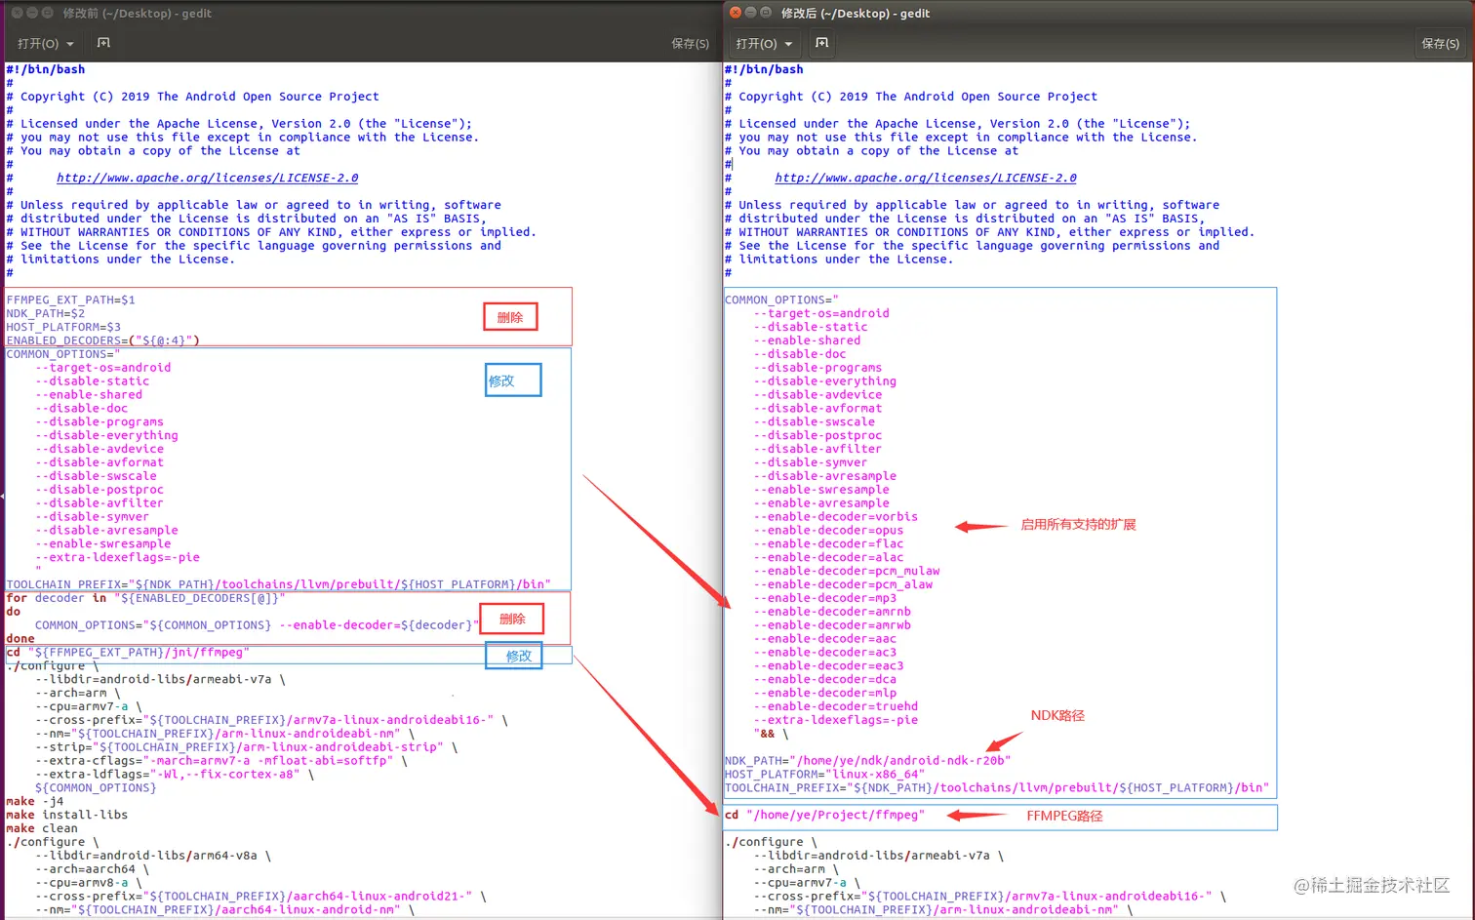Image resolution: width=1475 pixels, height=920 pixels.
Task: Click line --enable-decoder=vorbis
Action: pos(835,517)
